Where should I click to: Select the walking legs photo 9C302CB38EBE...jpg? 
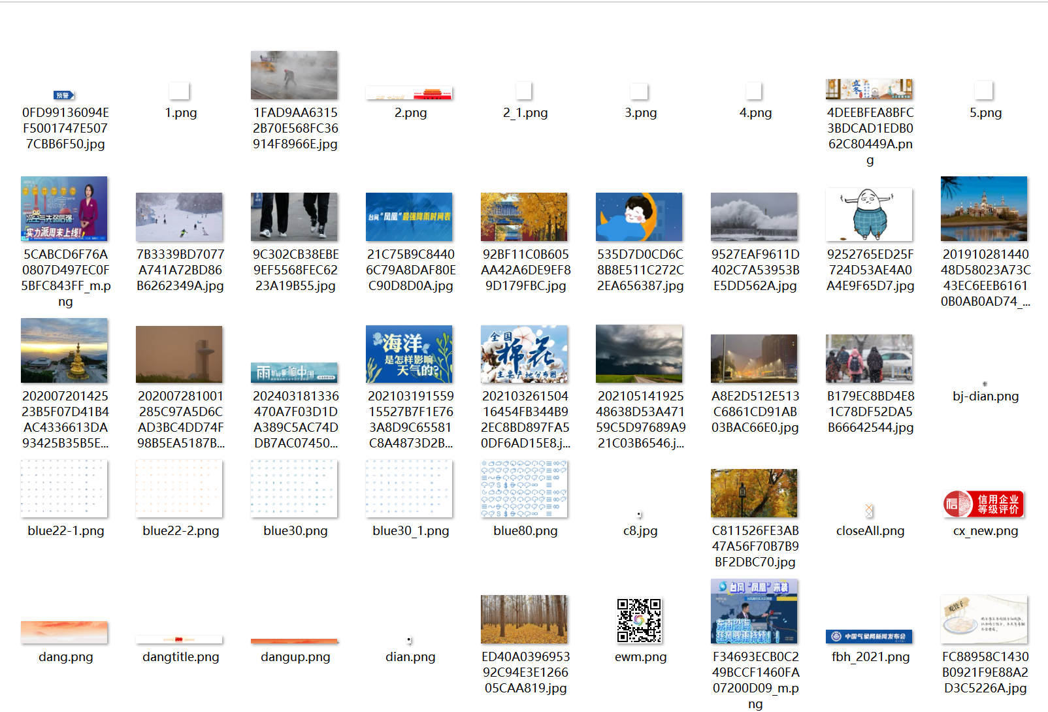294,217
